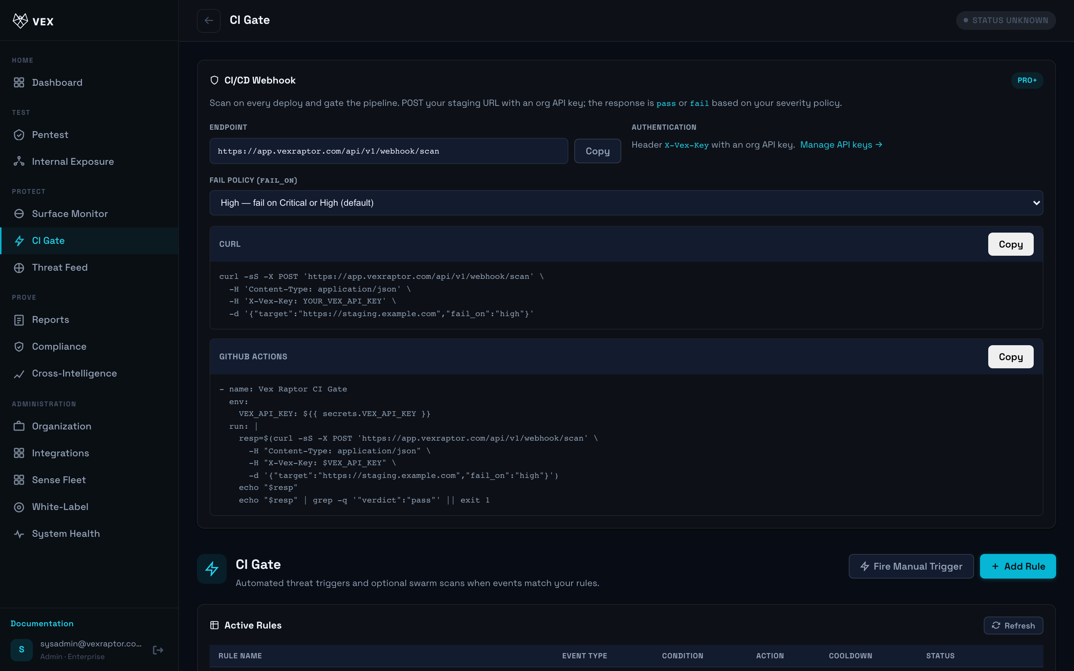The image size is (1074, 671).
Task: Click the Surface Monitor icon
Action: click(19, 214)
